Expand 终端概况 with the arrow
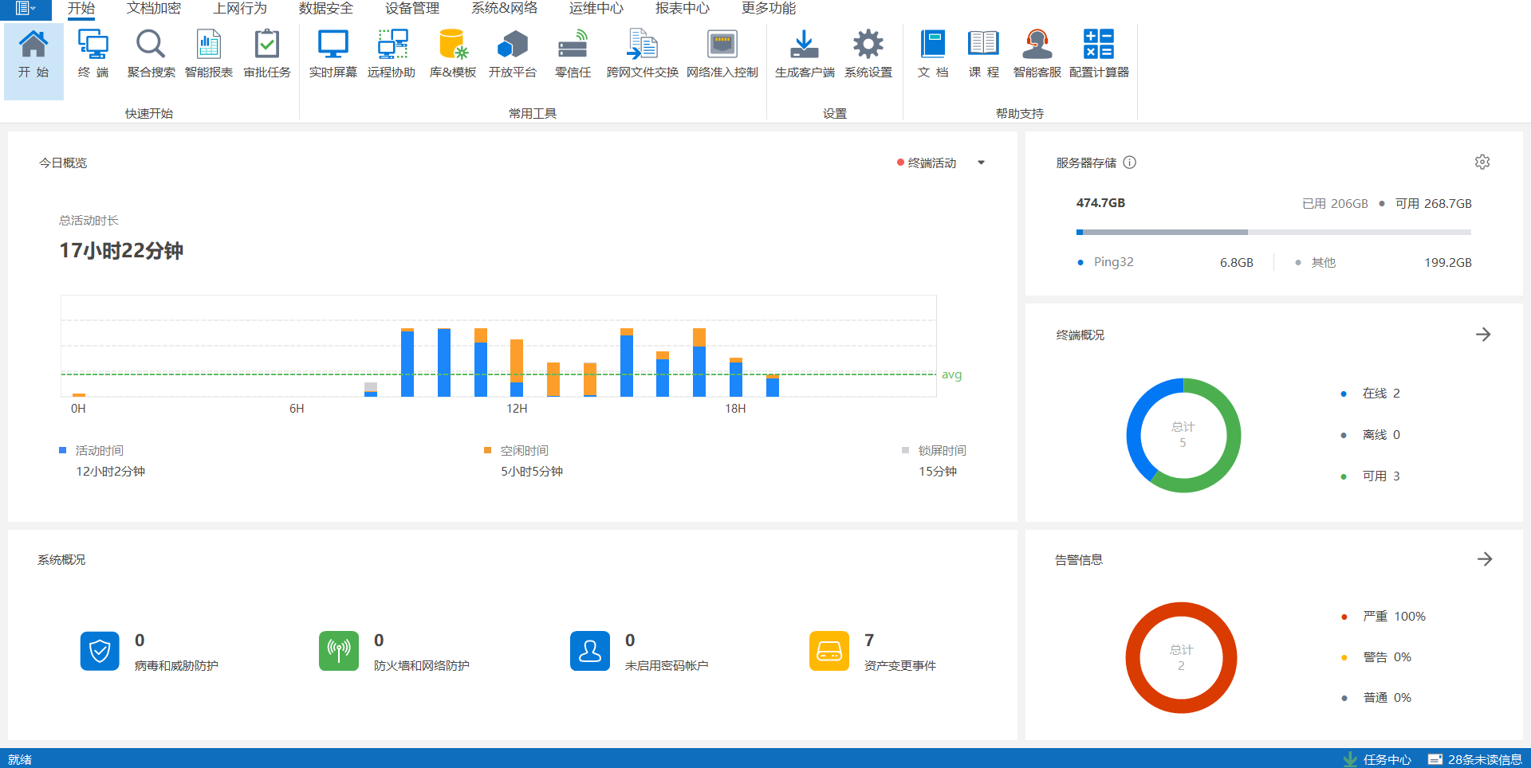Screen dimensions: 1531x768 pyautogui.click(x=1483, y=335)
